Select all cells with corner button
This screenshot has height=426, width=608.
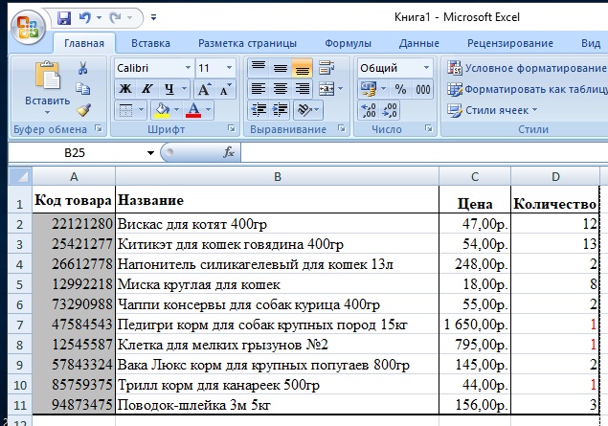coord(20,176)
